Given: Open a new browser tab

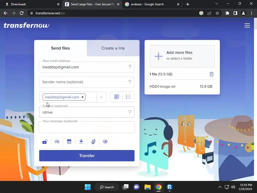Looking at the screenshot, I should pos(188,4).
